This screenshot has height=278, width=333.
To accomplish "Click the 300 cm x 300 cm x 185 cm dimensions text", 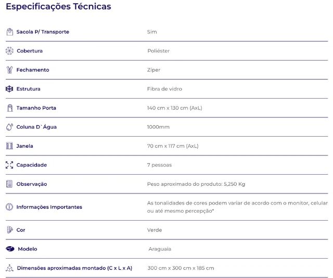I will point(181,268).
